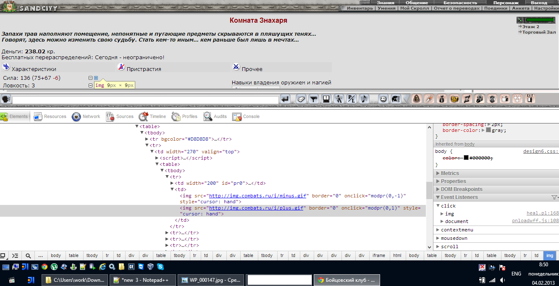Viewport: 559px width, 286px height.
Task: Expand the mousedown event listener
Action: (438, 238)
